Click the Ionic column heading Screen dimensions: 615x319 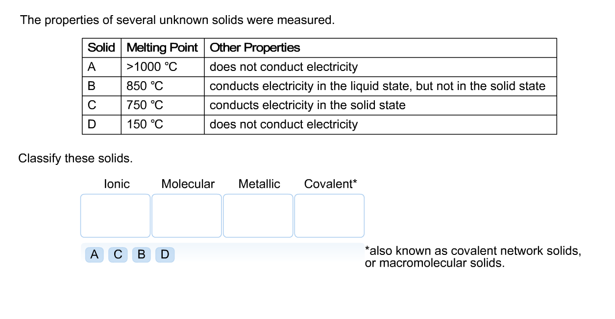click(x=117, y=184)
